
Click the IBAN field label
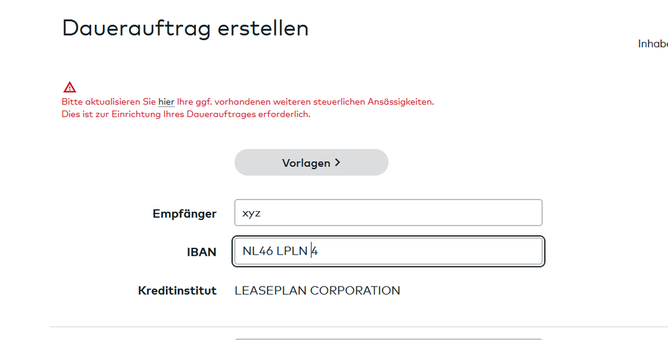[201, 252]
